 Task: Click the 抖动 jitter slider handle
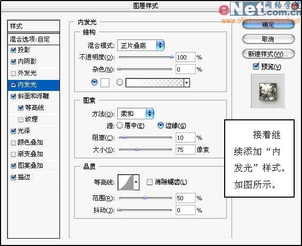click(x=119, y=210)
